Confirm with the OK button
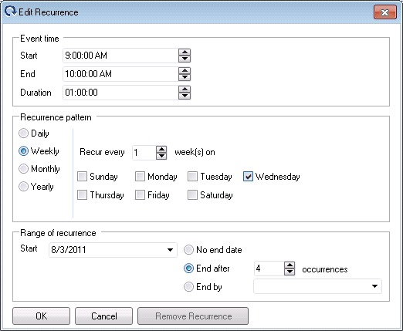Image resolution: width=403 pixels, height=331 pixels. tap(41, 316)
